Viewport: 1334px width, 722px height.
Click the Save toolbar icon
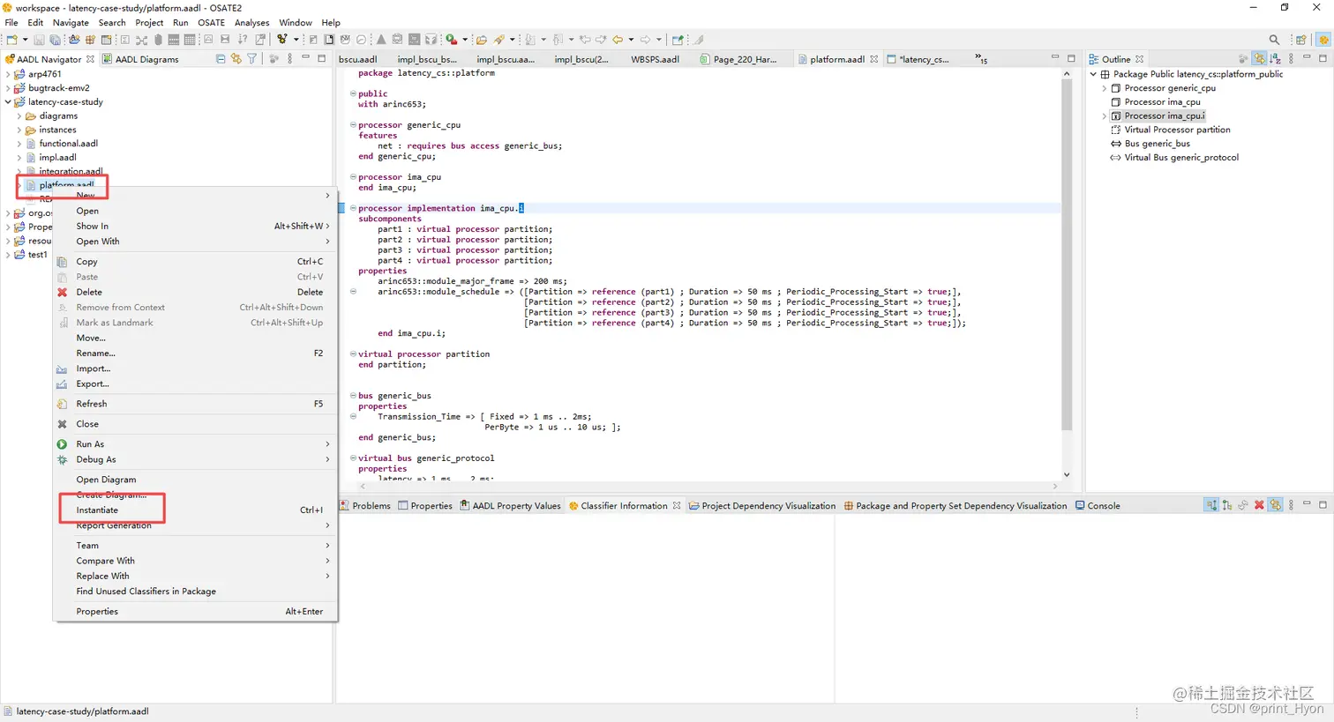(39, 40)
